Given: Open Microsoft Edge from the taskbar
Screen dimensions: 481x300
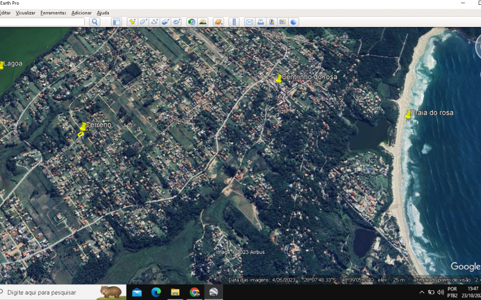Looking at the screenshot, I should click(156, 292).
